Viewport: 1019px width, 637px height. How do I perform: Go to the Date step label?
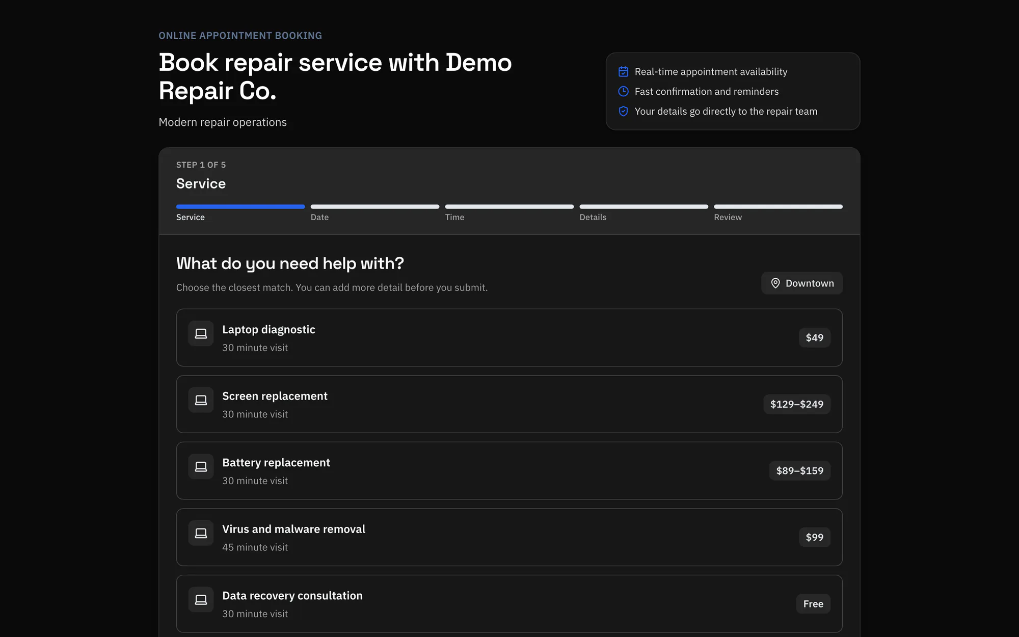pyautogui.click(x=319, y=217)
